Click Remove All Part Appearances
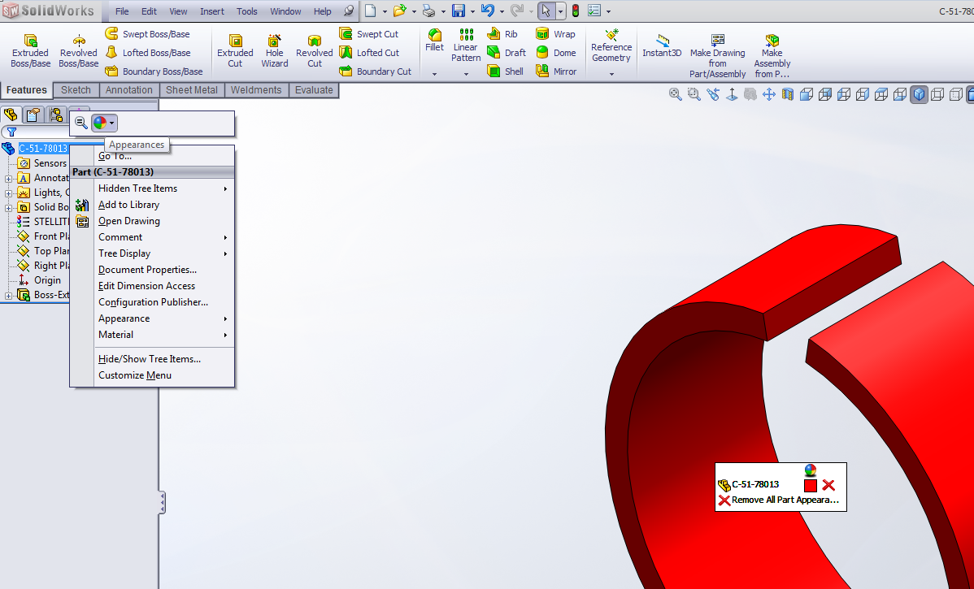The image size is (974, 589). 779,500
